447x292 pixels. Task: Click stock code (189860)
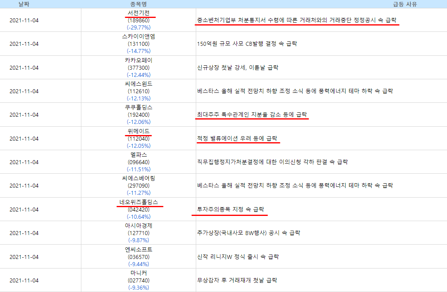[x=138, y=20]
